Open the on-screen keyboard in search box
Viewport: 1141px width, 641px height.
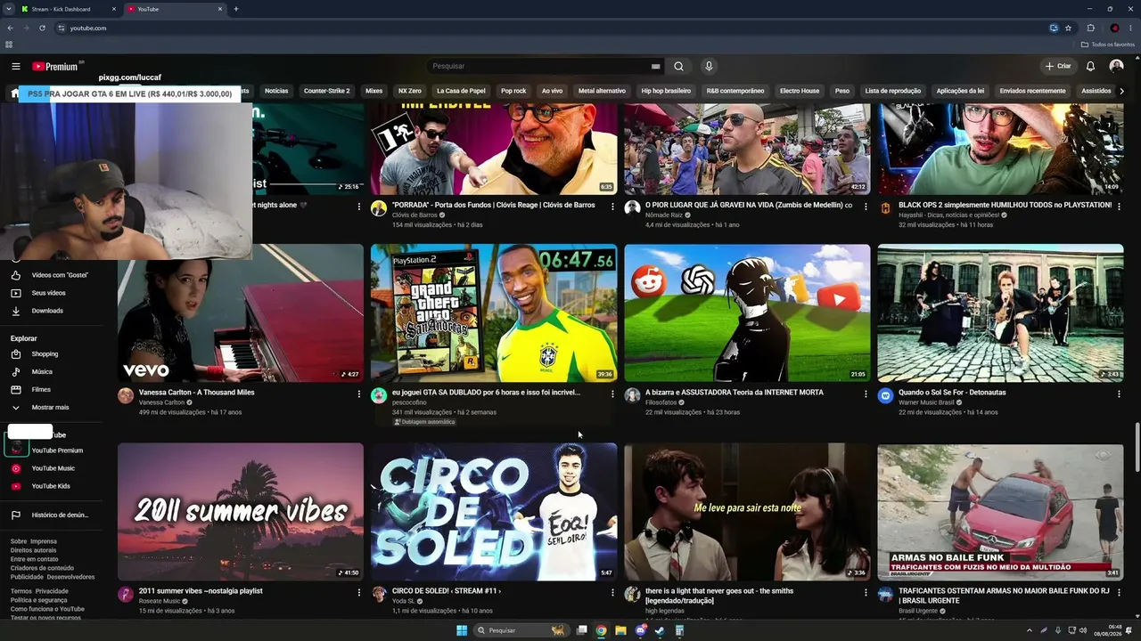click(x=655, y=66)
